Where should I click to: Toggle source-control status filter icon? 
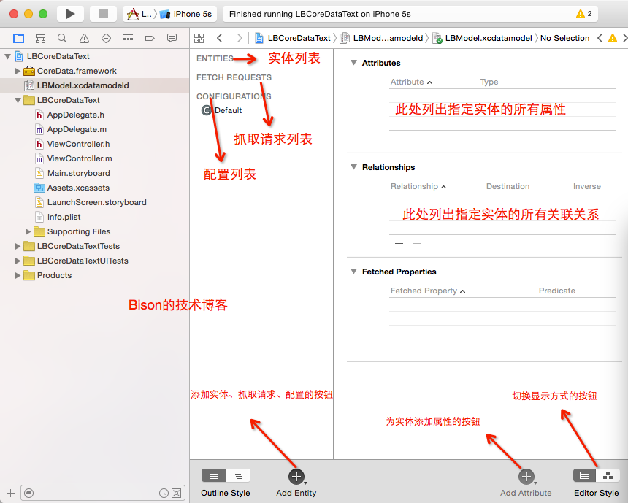pos(176,493)
